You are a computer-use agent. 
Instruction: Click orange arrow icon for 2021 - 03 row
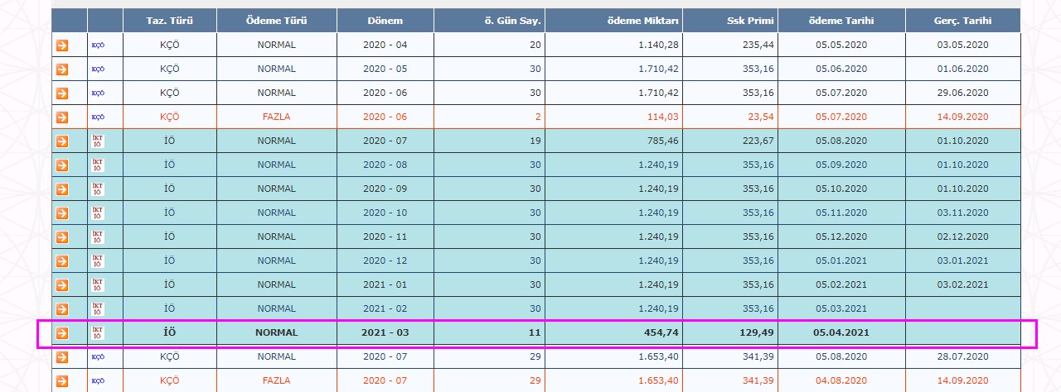(62, 333)
